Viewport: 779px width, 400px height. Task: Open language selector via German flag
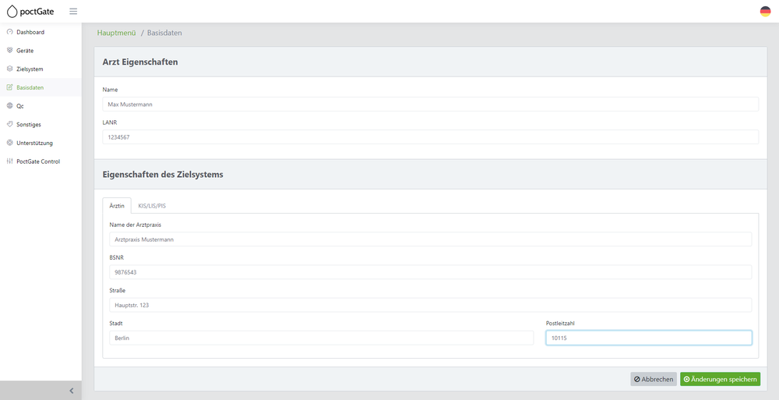tap(765, 12)
